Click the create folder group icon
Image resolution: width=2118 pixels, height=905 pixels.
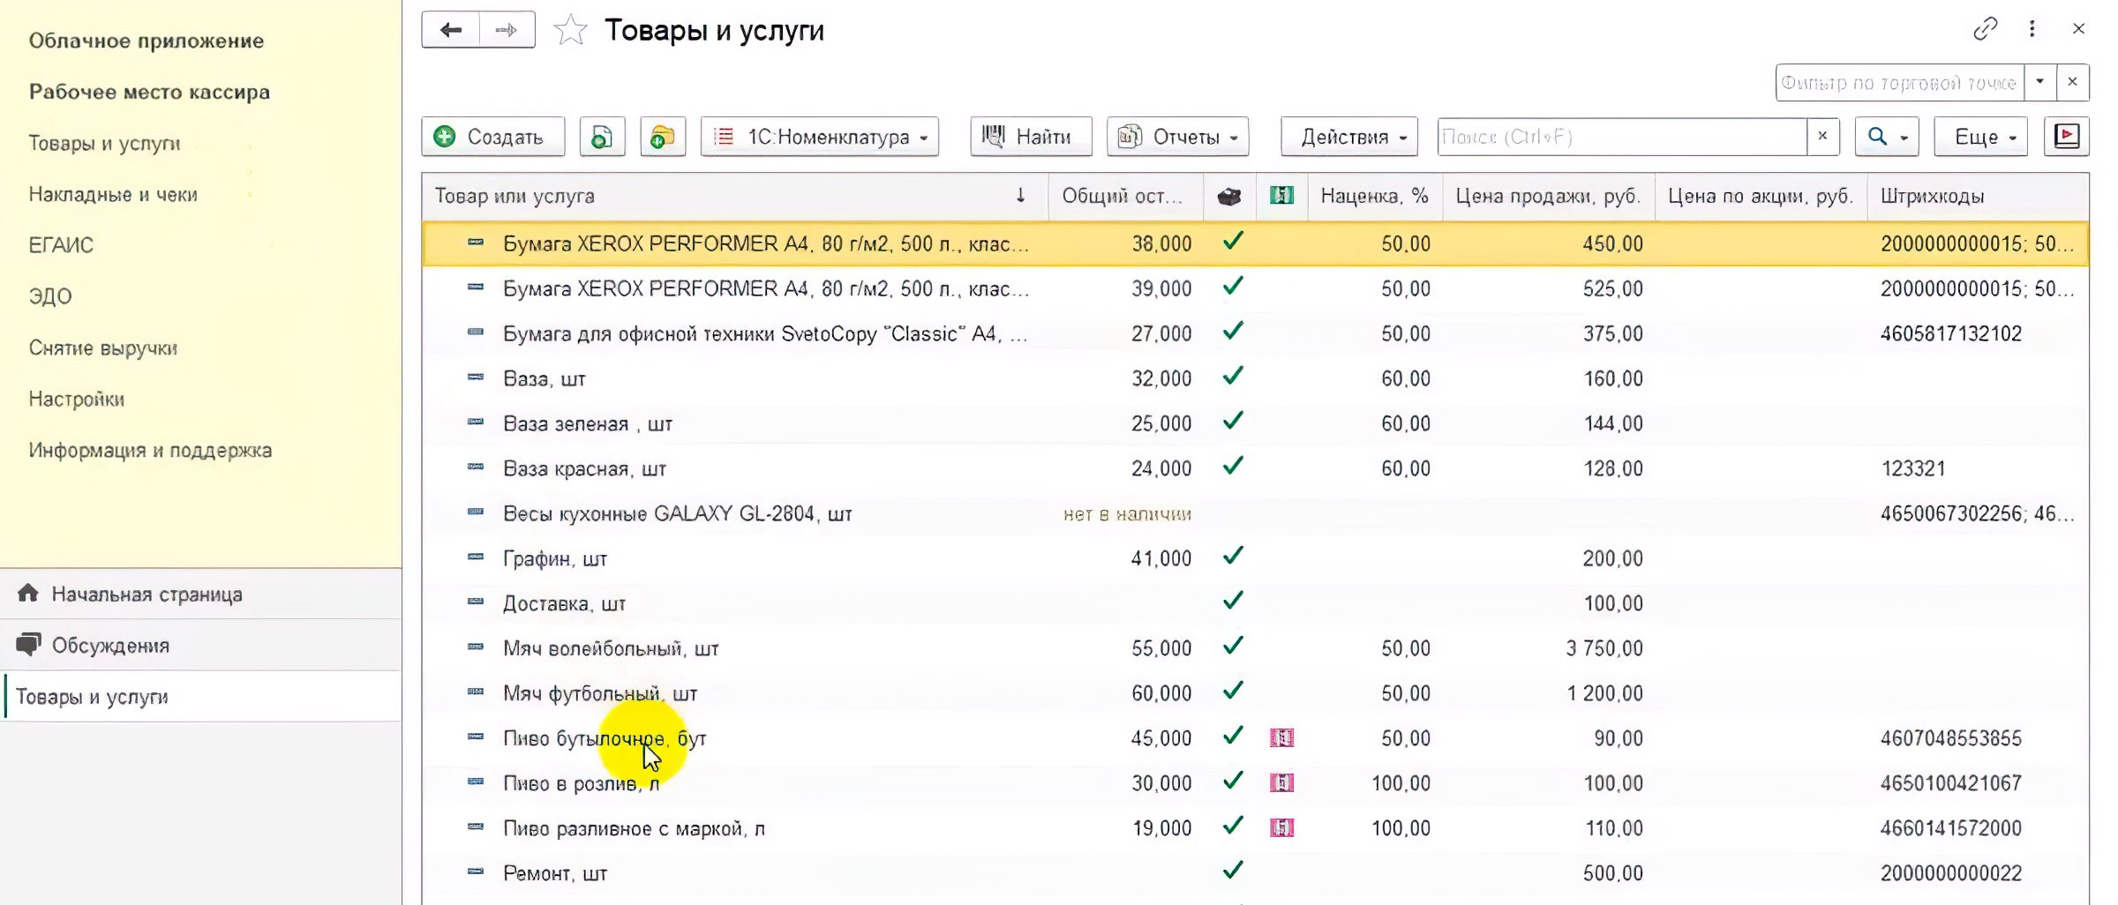point(663,137)
